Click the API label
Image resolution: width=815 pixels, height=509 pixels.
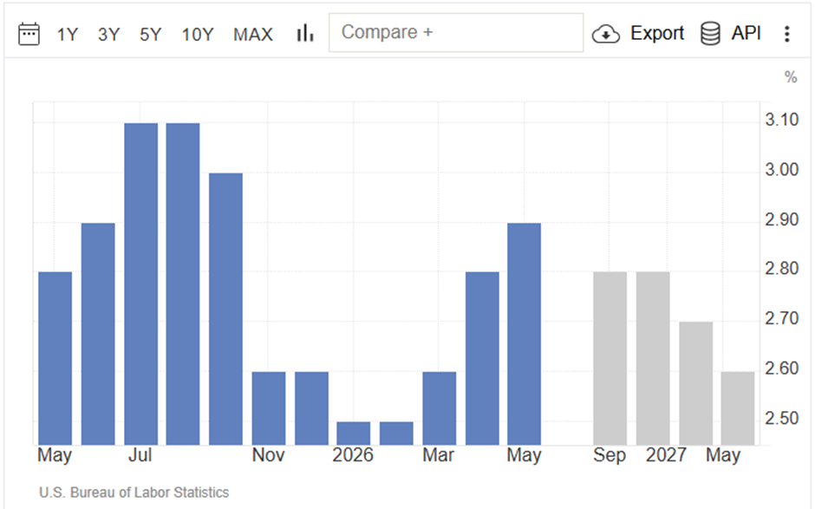pos(746,33)
